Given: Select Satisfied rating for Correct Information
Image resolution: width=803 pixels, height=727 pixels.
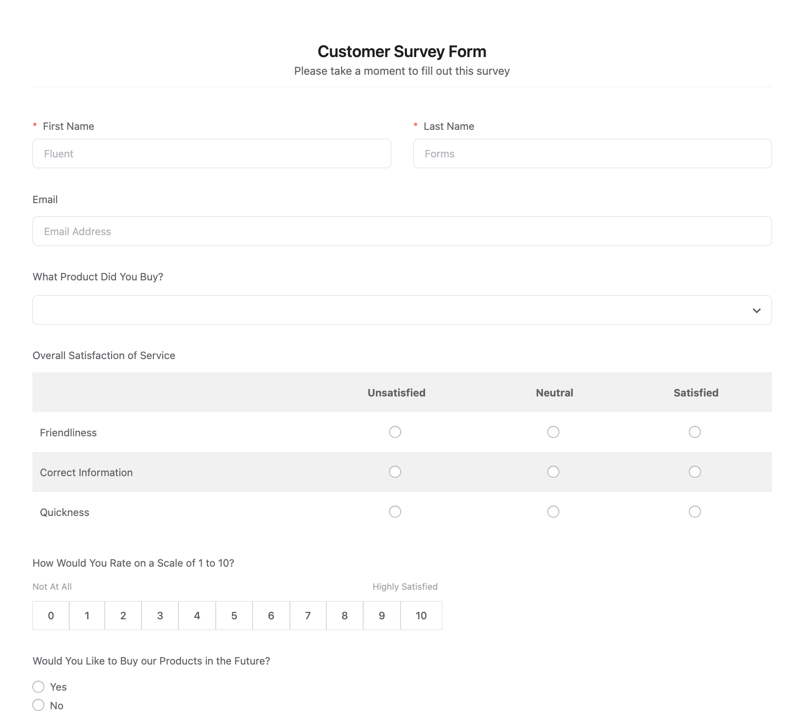Looking at the screenshot, I should 695,472.
